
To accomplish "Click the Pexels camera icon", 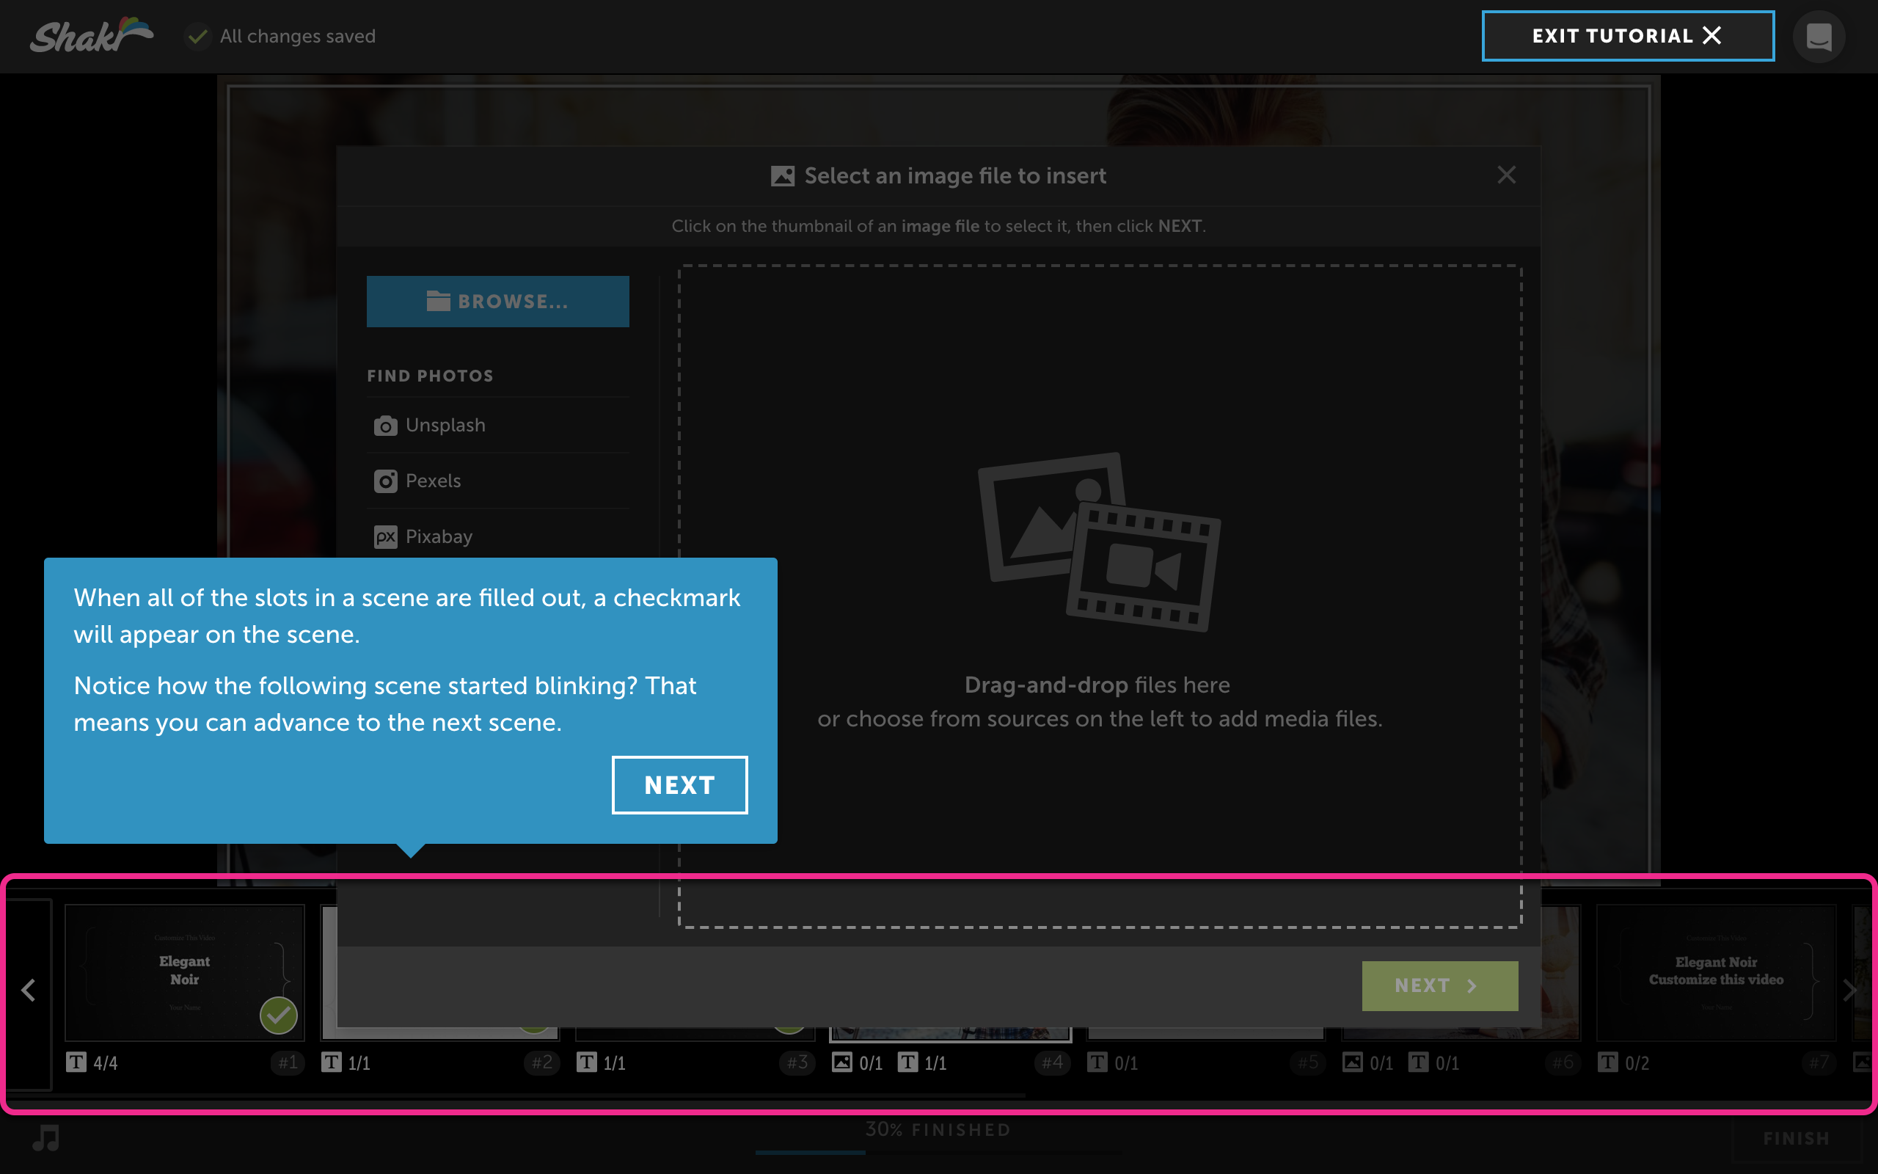I will click(386, 481).
